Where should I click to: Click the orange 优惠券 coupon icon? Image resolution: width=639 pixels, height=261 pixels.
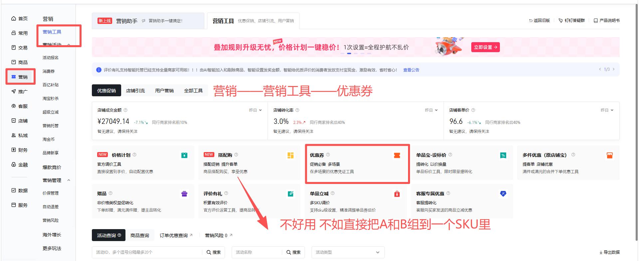[397, 155]
